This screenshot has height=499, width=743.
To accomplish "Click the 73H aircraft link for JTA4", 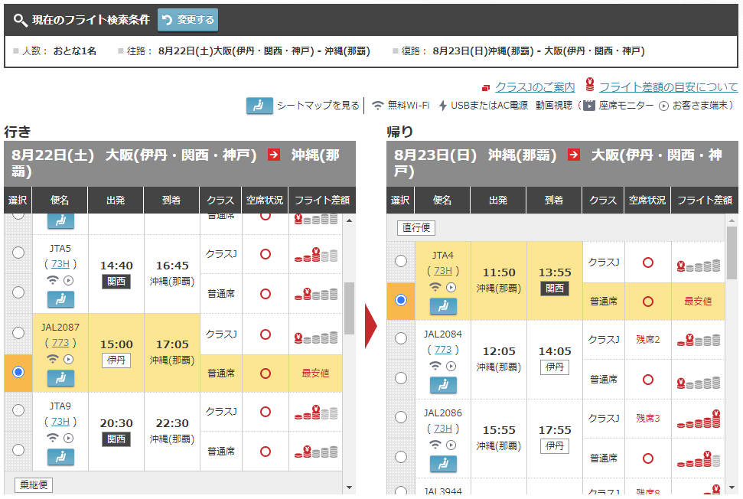I will (443, 271).
